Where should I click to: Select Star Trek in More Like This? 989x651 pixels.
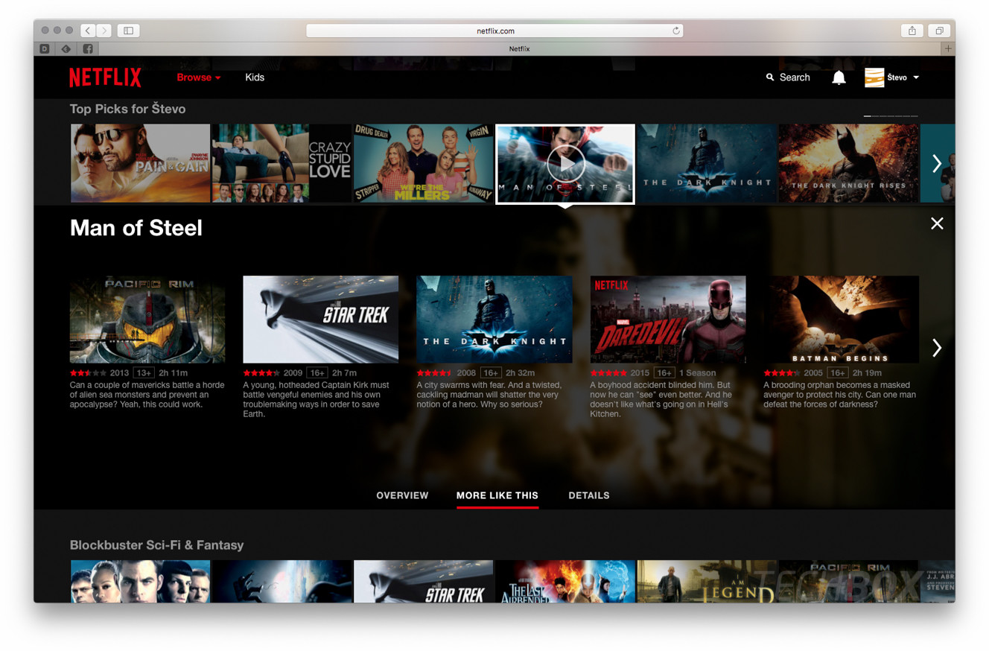[321, 320]
